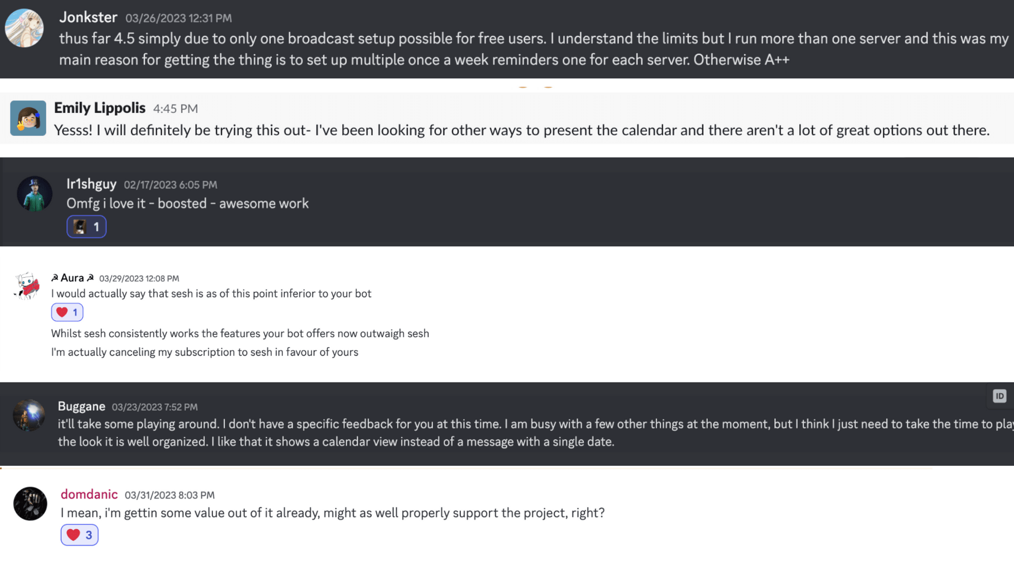Click message about canceling sesh subscription
This screenshot has height=568, width=1014.
(x=205, y=352)
